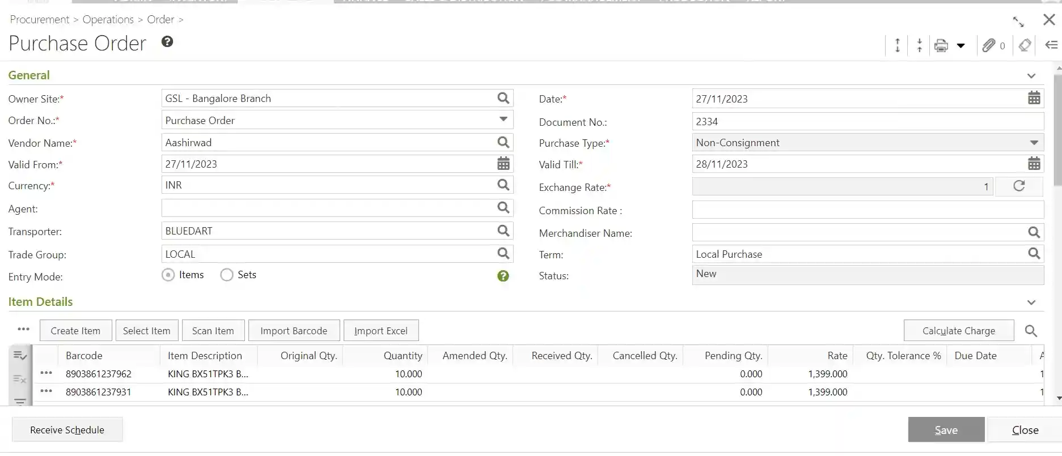Click the Due Date column header

(975, 356)
